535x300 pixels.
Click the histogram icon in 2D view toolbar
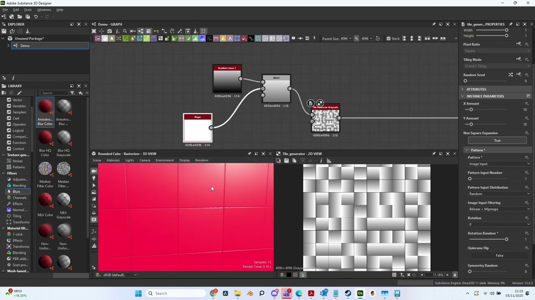click(329, 160)
